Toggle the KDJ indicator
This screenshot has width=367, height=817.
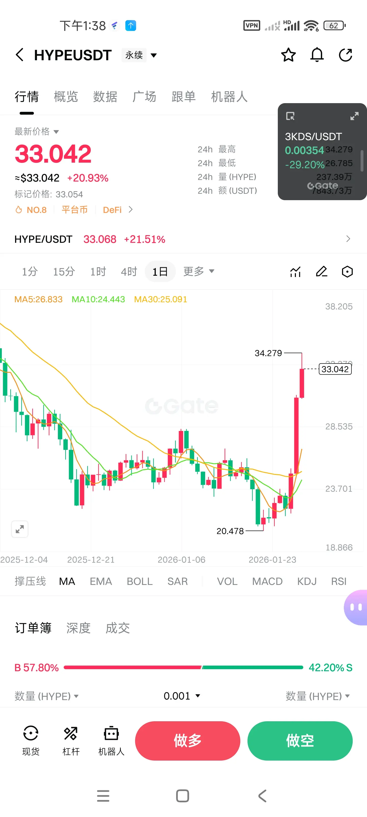[x=307, y=581]
